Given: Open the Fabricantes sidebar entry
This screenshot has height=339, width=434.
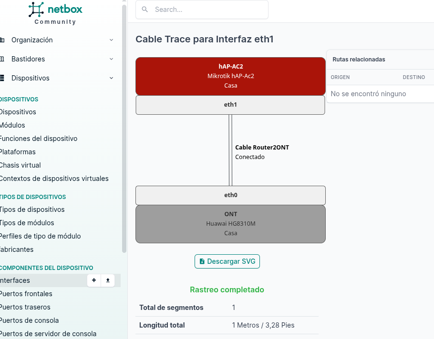Looking at the screenshot, I should click(17, 249).
